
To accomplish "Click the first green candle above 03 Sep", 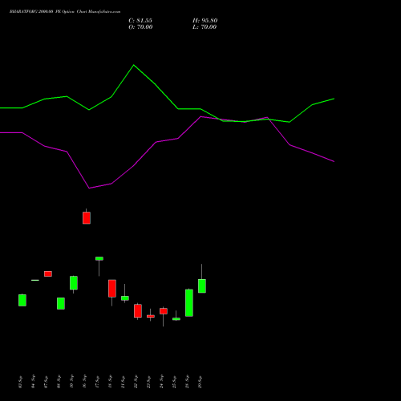I will pos(22,300).
